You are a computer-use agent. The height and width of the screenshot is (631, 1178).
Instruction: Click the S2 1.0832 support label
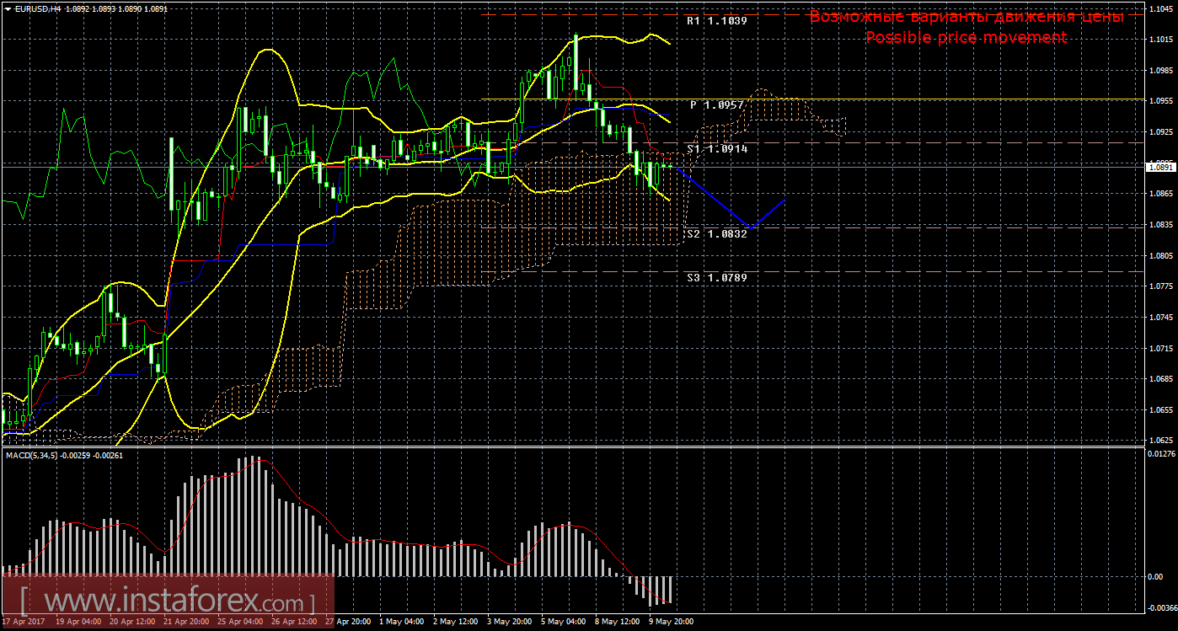coord(716,233)
